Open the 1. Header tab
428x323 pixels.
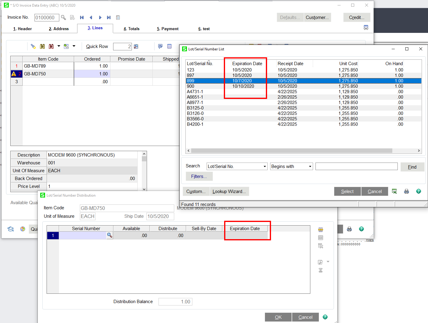23,29
